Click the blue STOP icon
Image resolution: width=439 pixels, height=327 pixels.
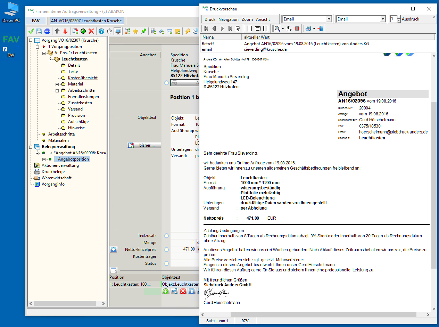pos(47,32)
